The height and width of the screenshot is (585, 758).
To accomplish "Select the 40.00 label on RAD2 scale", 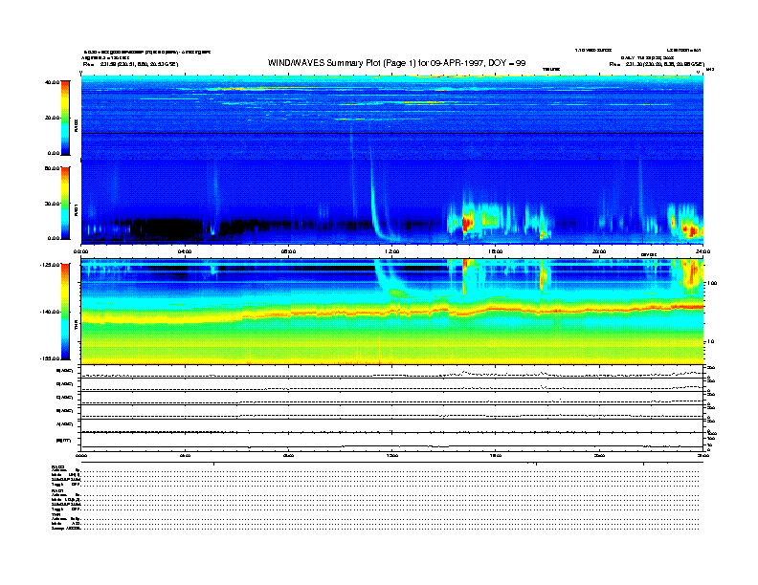I will point(52,82).
